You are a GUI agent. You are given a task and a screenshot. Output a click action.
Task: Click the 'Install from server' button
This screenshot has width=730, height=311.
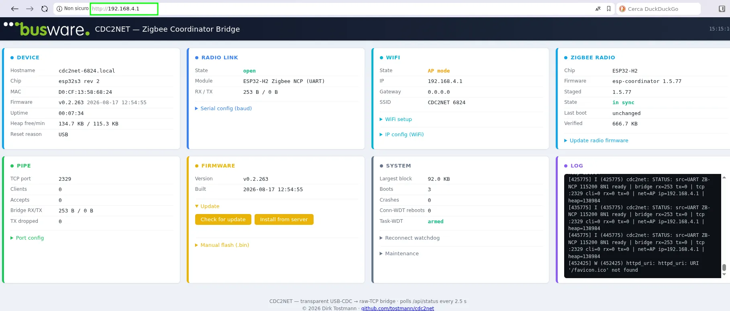click(284, 219)
